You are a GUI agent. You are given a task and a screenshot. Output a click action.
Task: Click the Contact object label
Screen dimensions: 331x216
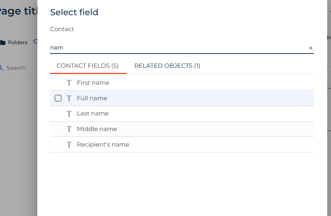click(62, 29)
